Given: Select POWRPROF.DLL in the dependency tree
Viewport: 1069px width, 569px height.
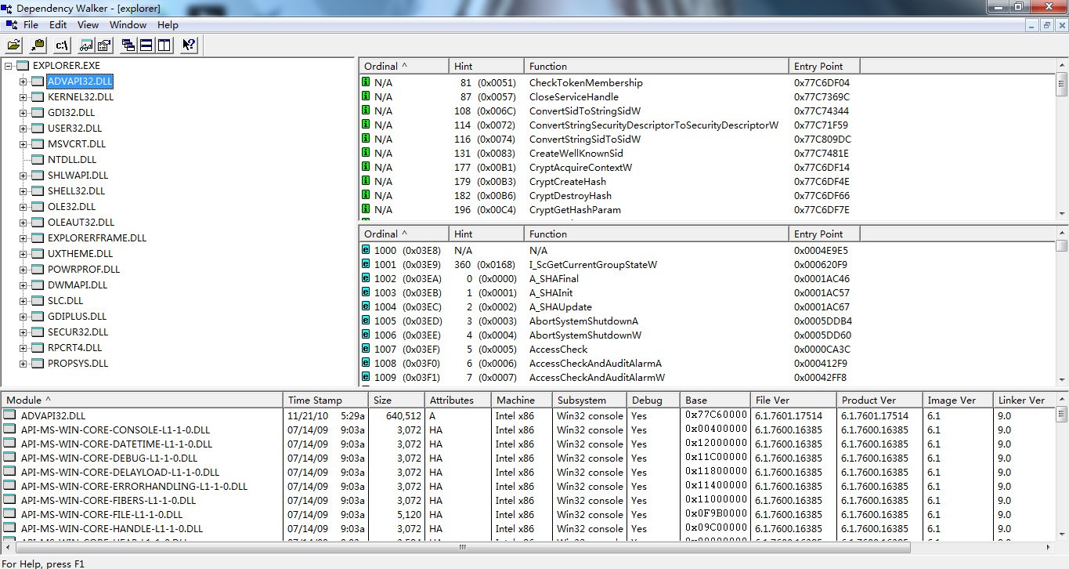Looking at the screenshot, I should pyautogui.click(x=84, y=270).
